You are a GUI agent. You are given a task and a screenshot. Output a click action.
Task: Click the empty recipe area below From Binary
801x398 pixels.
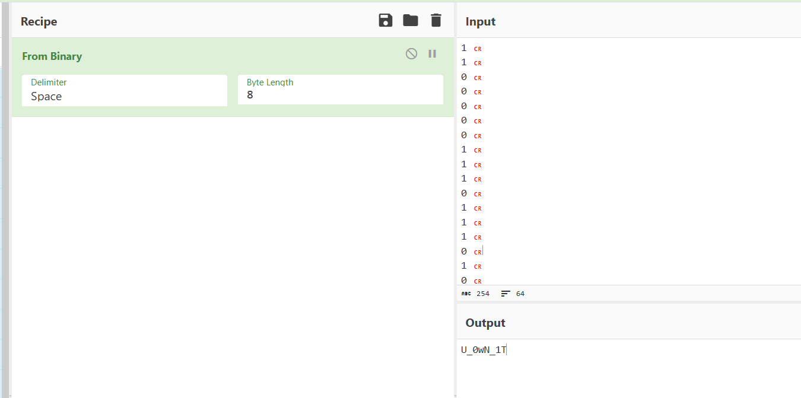point(233,255)
